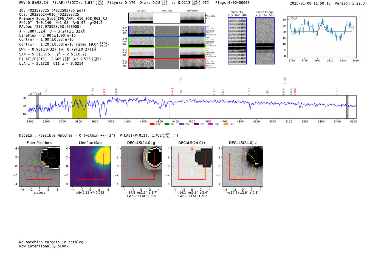Image resolution: width=384 pixels, height=261 pixels.
Task: Click the m:17.2 rc:2.9" s:0.2" caption
Action: [243, 193]
